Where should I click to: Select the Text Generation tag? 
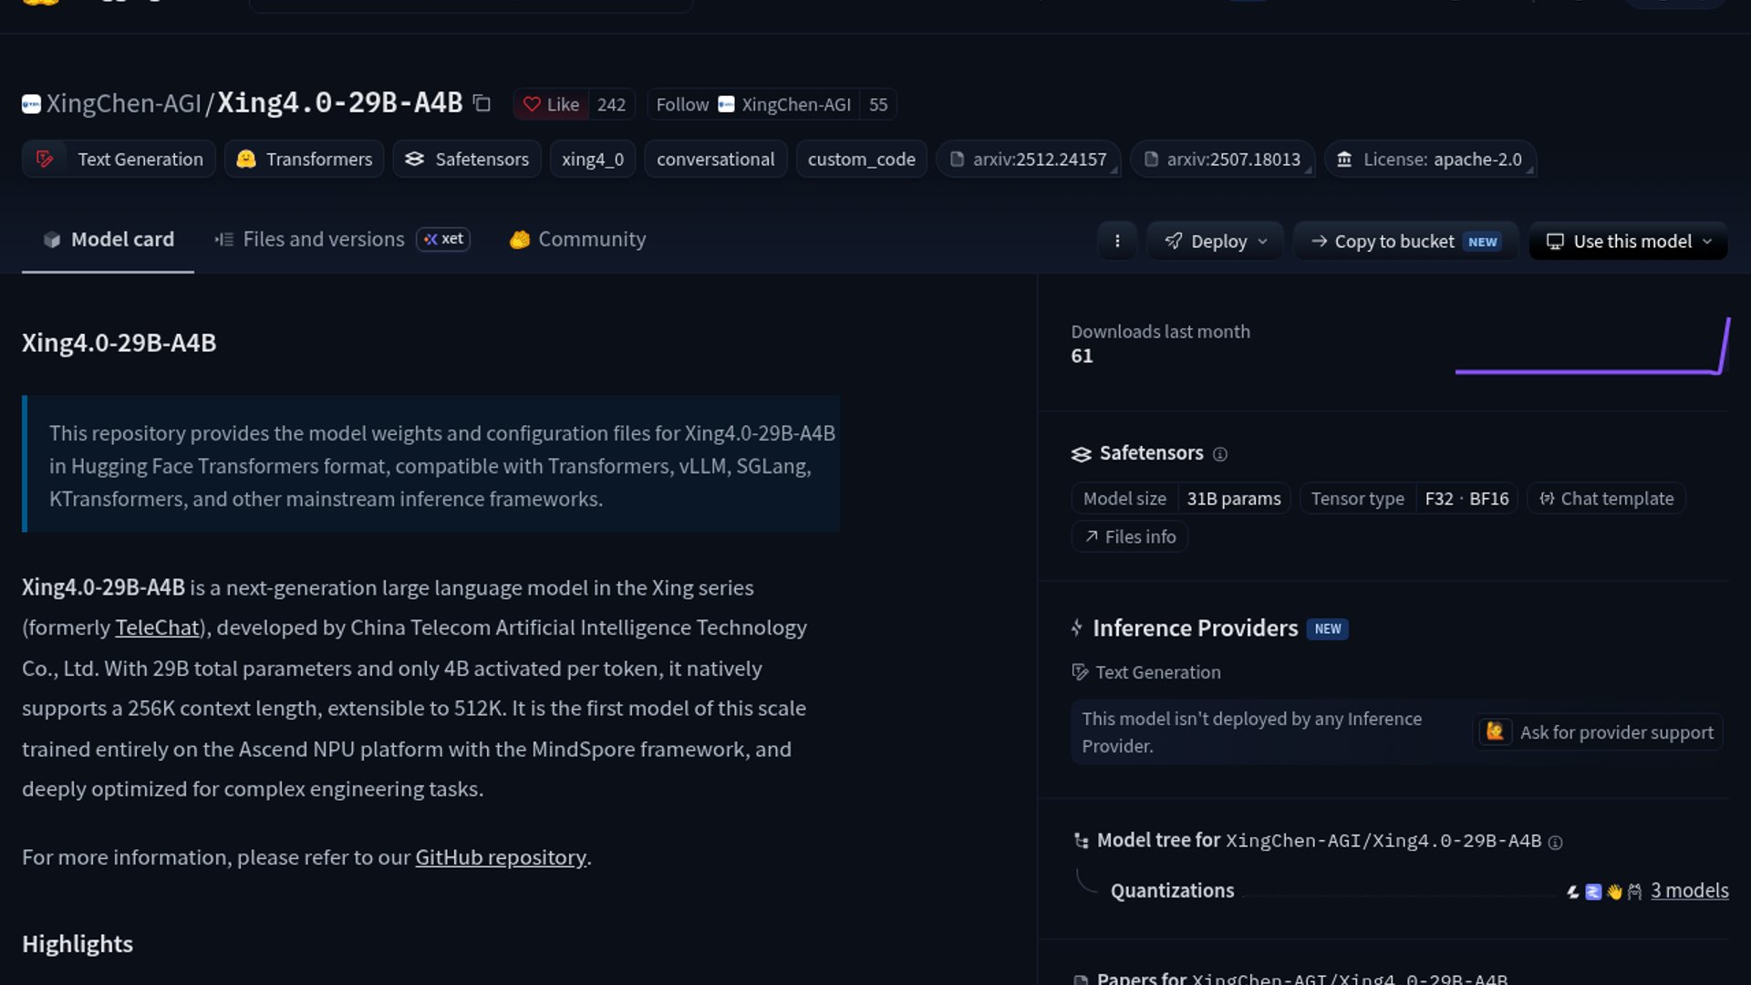click(119, 159)
